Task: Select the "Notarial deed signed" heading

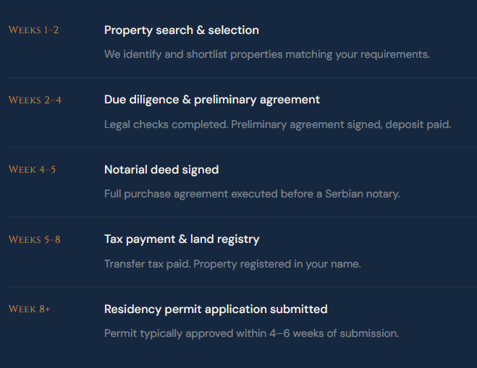Action: pos(161,170)
